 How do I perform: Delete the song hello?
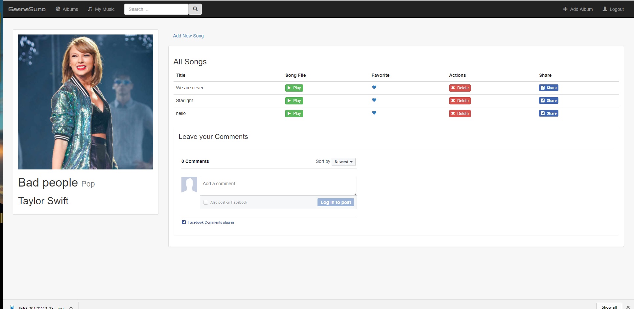click(460, 114)
